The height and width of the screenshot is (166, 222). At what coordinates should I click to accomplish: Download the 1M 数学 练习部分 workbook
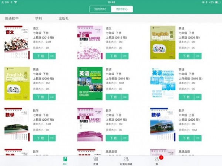113,138
